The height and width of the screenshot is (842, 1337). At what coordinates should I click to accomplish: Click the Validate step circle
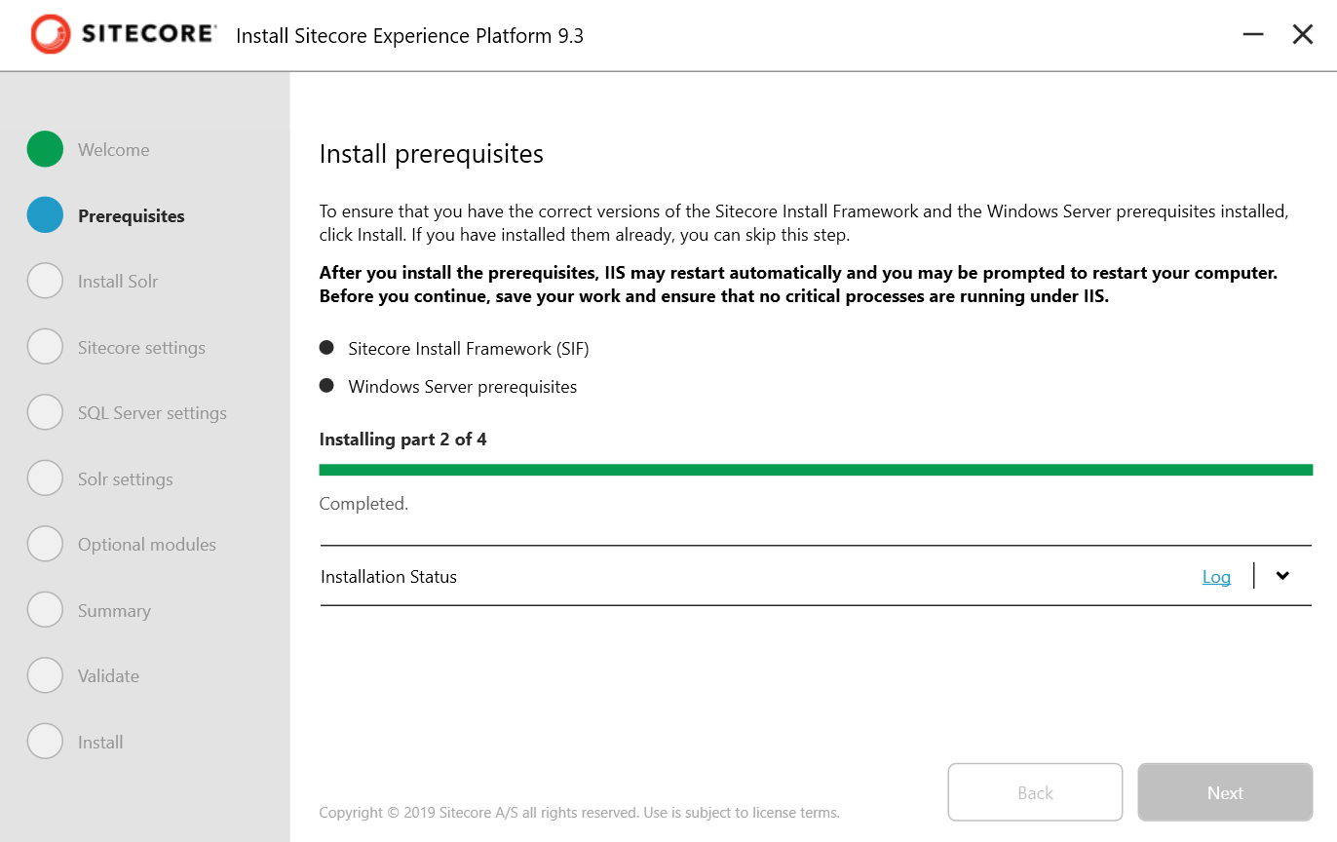pyautogui.click(x=45, y=674)
